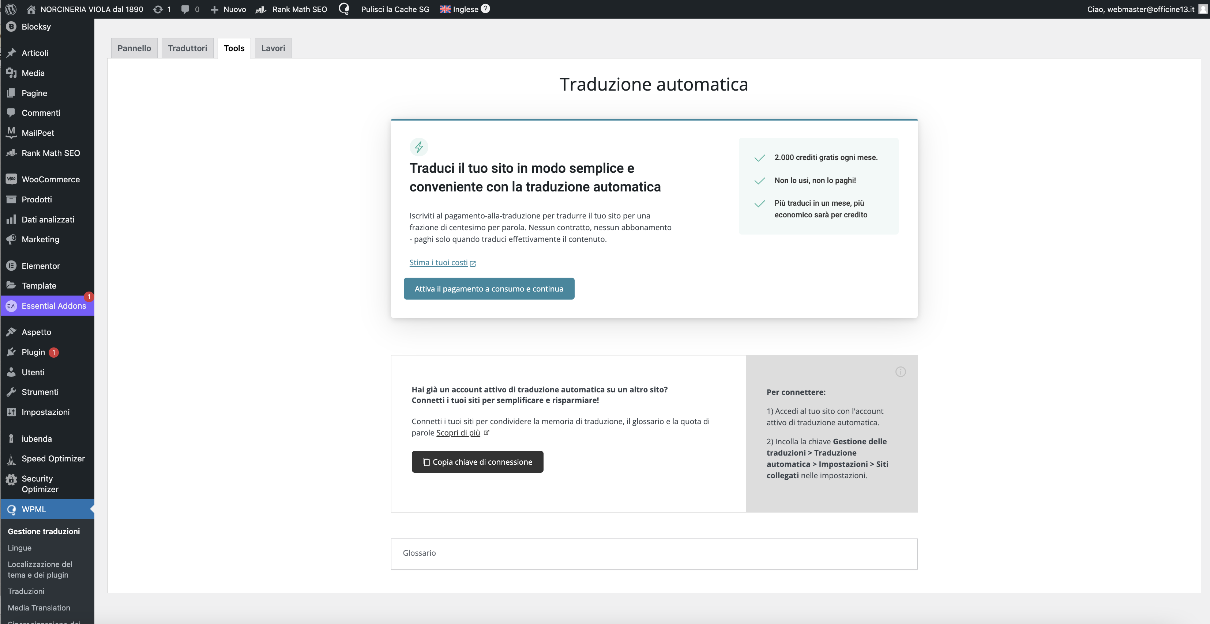The width and height of the screenshot is (1210, 624).
Task: Click the user avatar at top right
Action: point(1202,9)
